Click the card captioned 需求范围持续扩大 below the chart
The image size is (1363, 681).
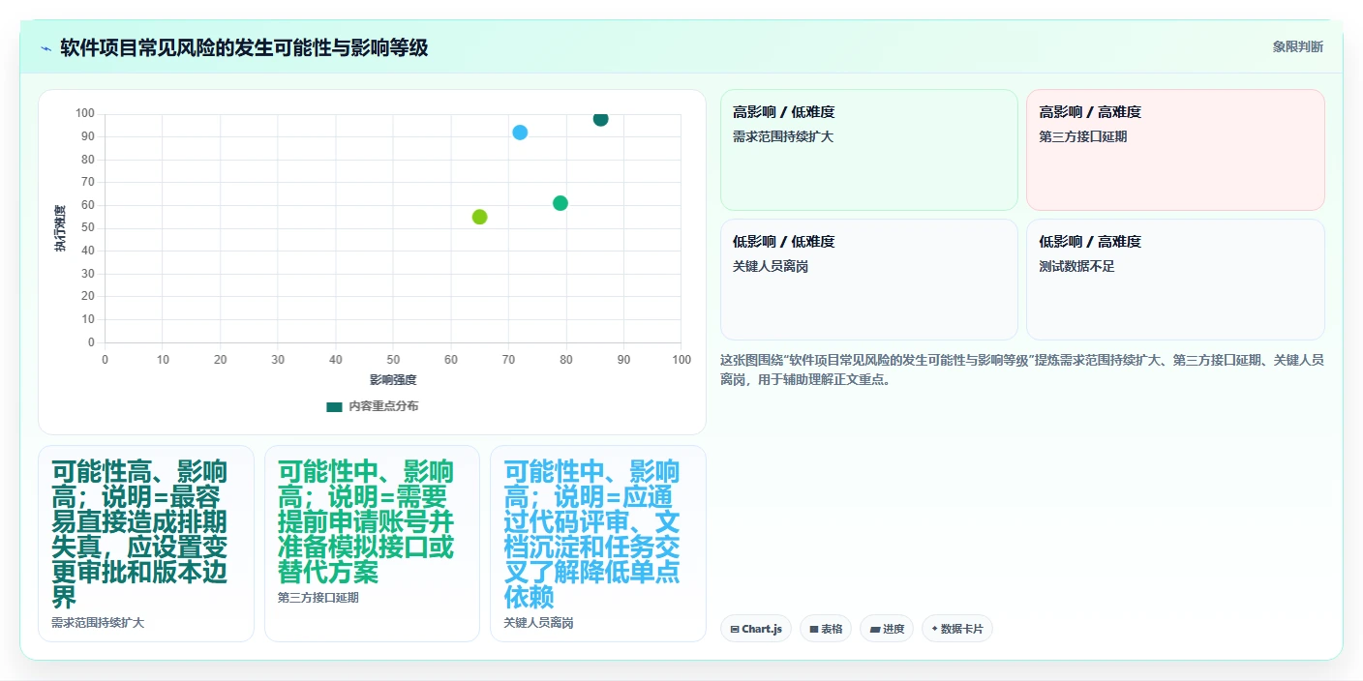146,544
